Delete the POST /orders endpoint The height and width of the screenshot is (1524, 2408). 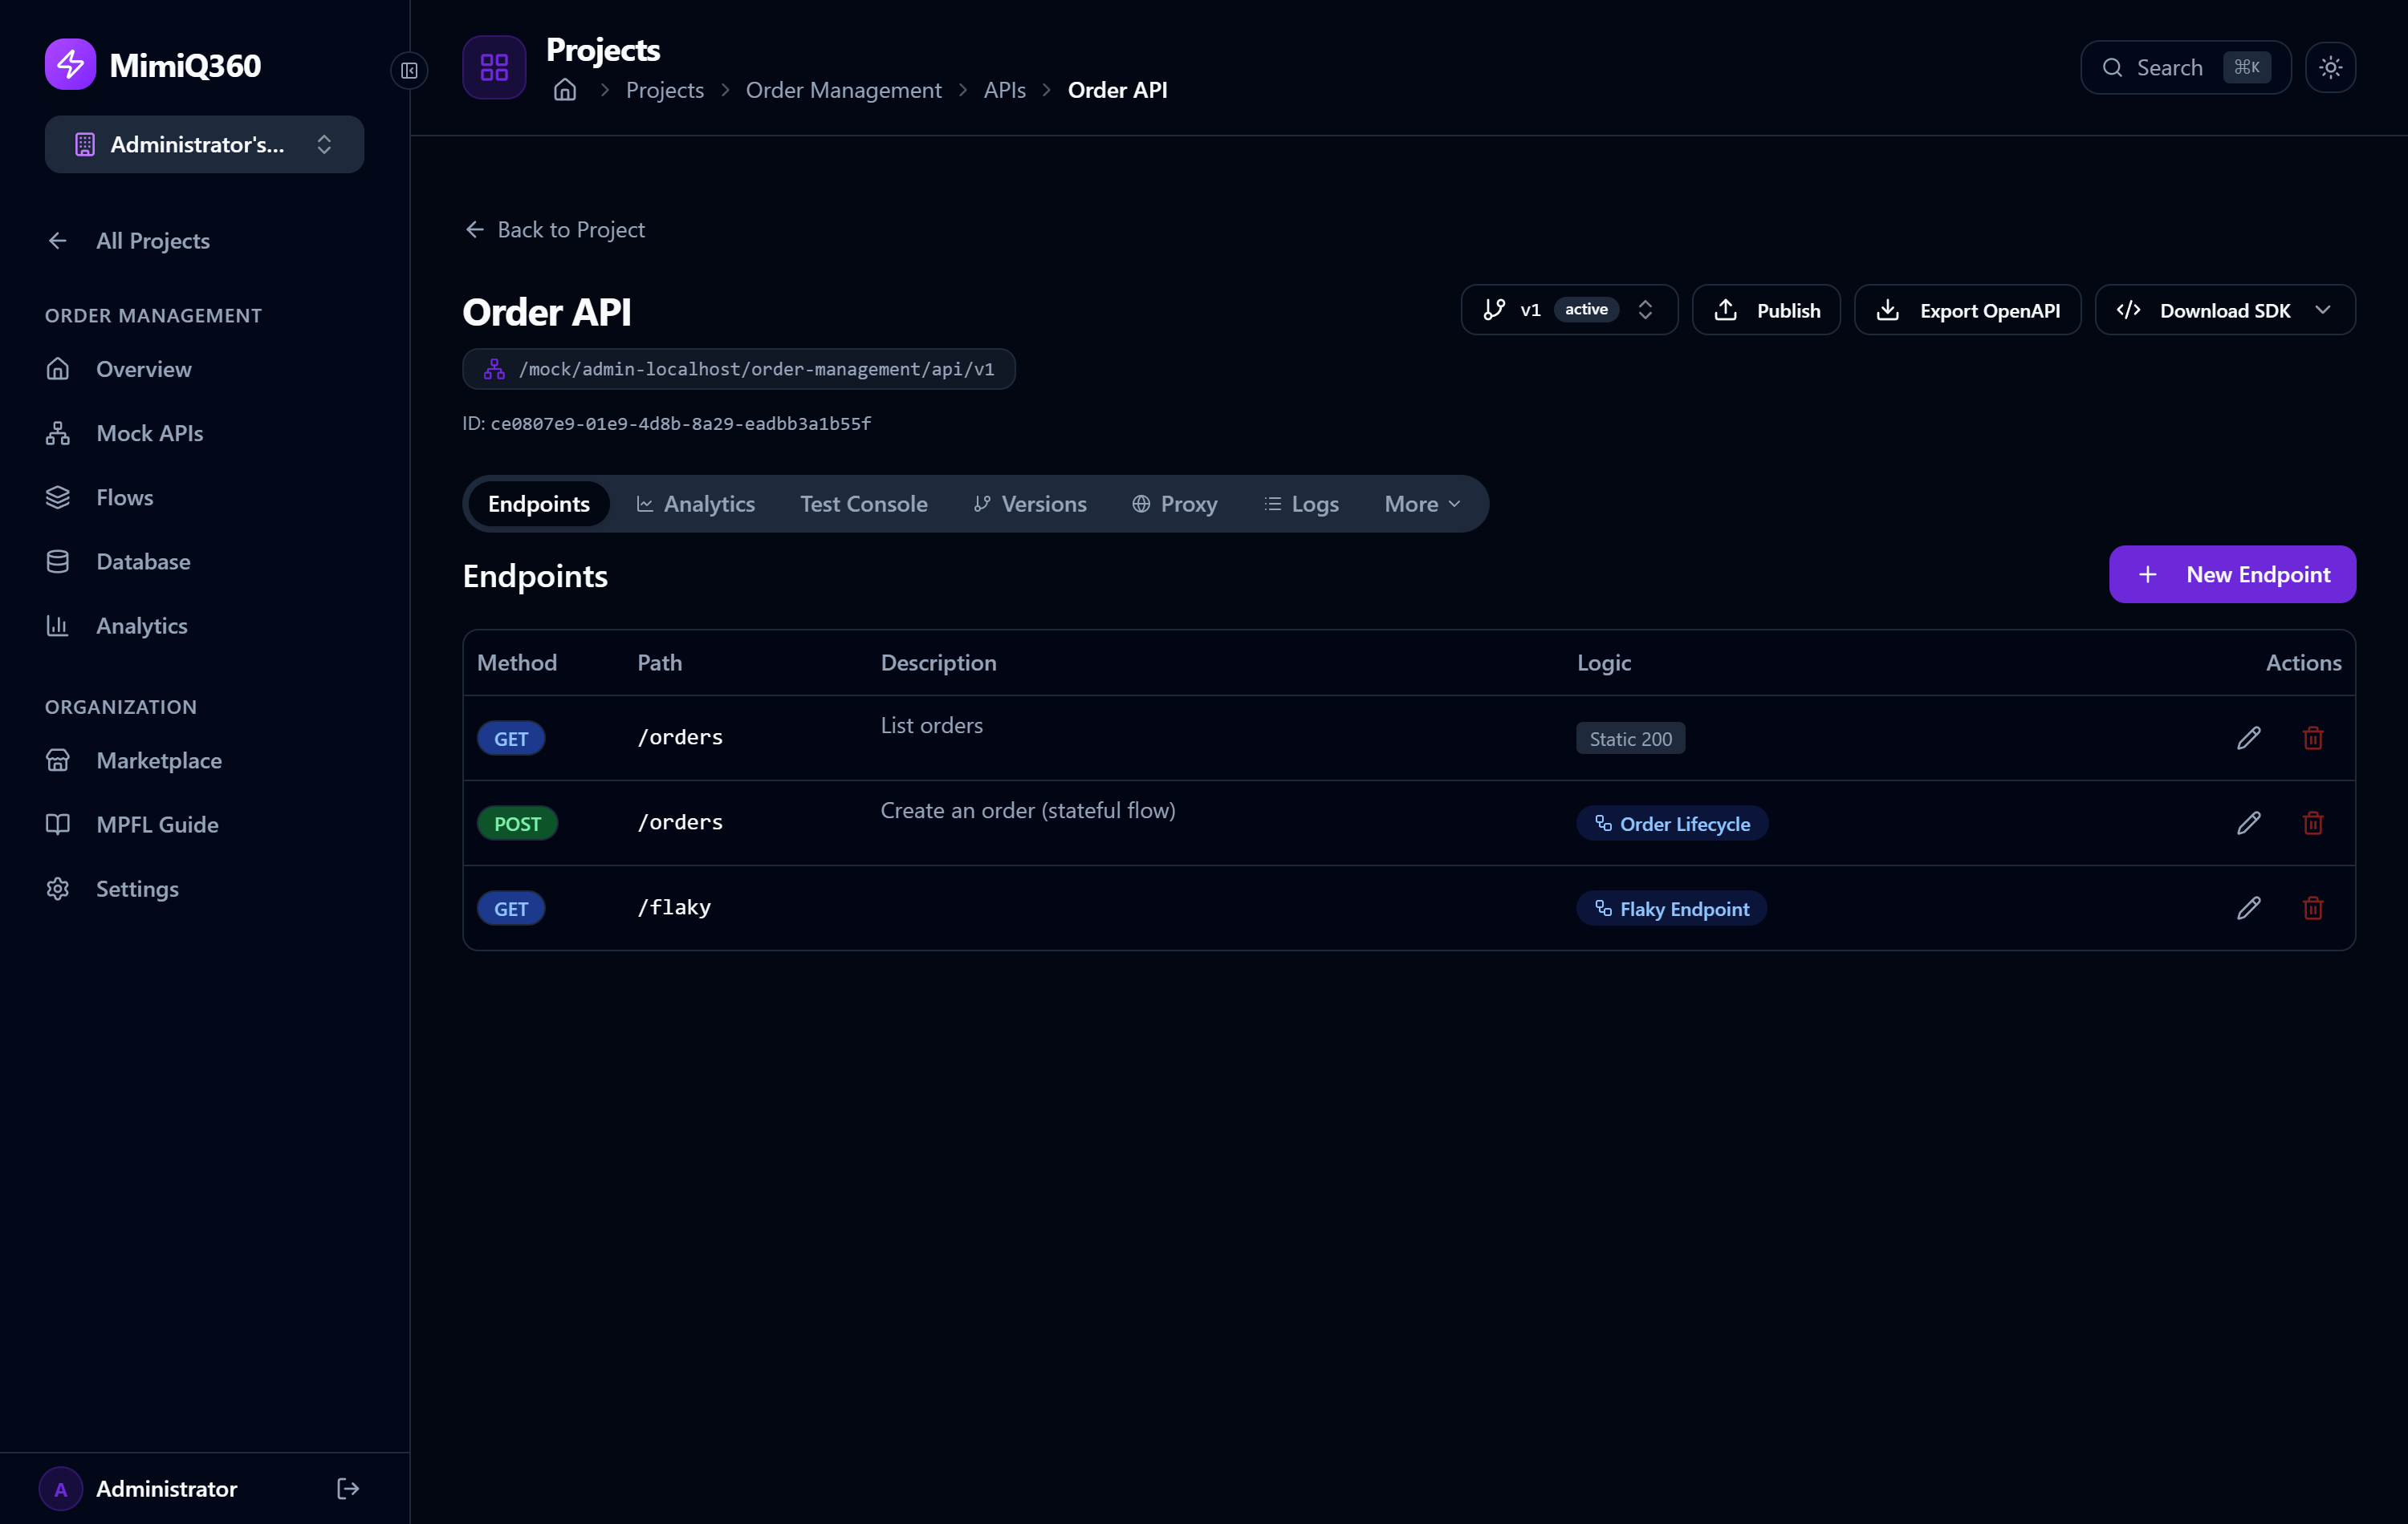tap(2312, 822)
